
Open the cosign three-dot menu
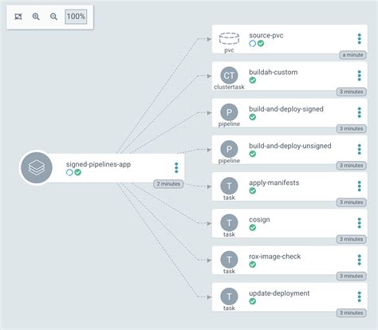pos(360,223)
